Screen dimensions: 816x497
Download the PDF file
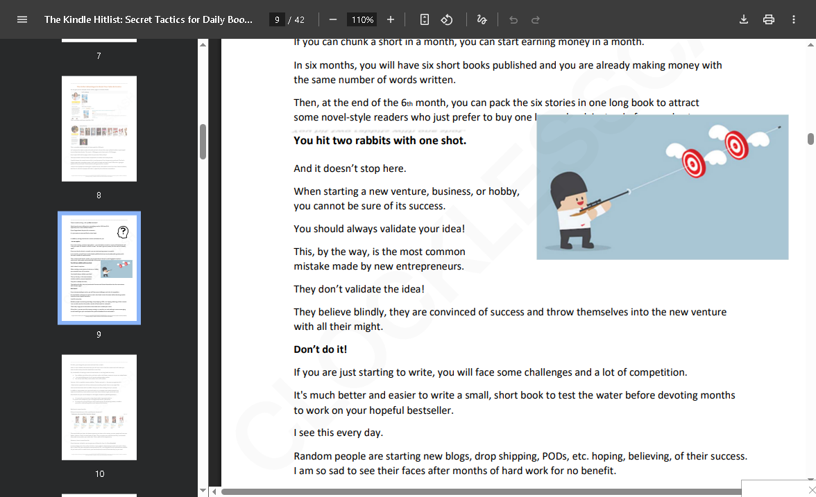point(744,19)
